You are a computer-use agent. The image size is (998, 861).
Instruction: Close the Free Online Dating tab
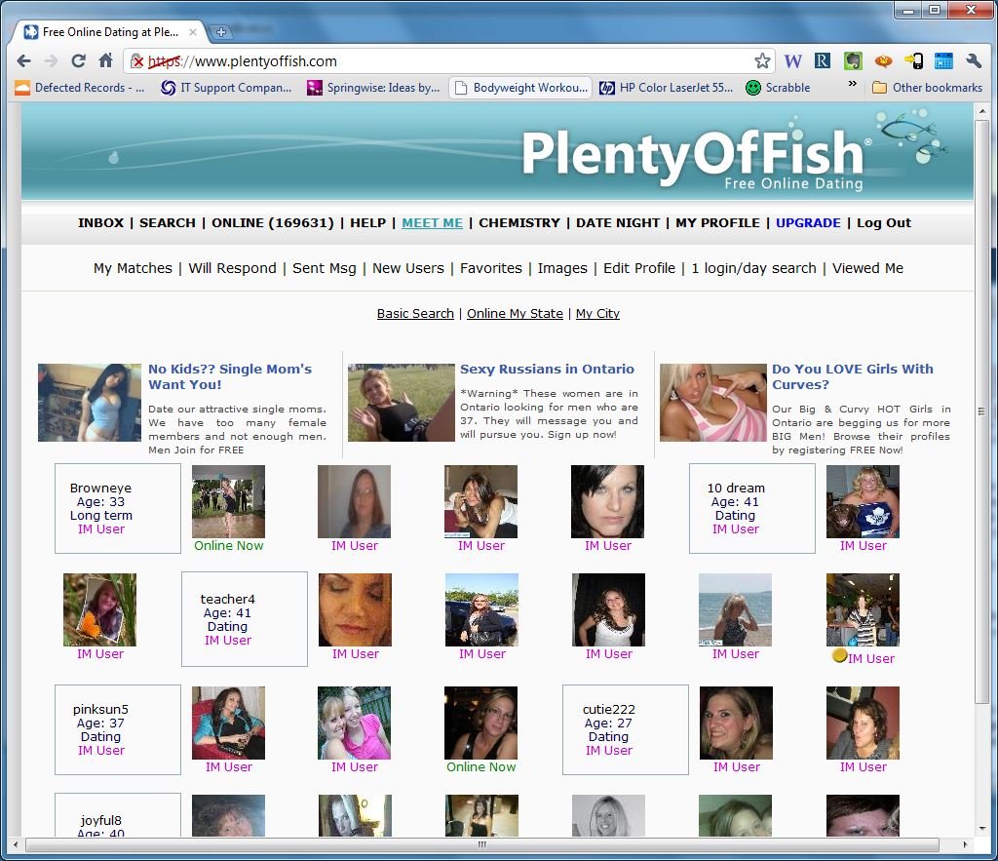click(192, 32)
